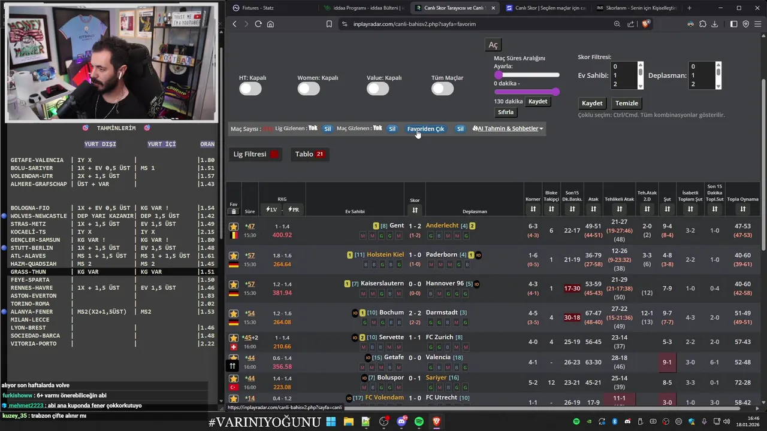Toggle Value: Kapalı switch
Screen dimensions: 767x431
click(x=378, y=89)
